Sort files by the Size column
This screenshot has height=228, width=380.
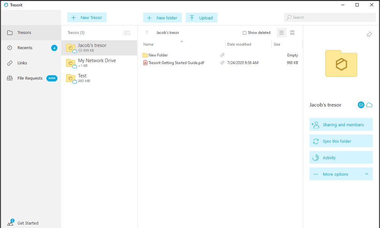click(x=277, y=44)
